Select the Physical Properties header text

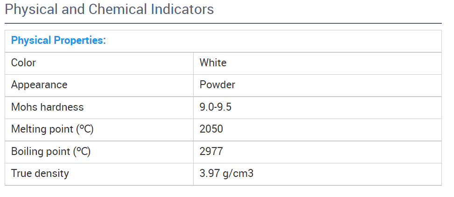click(58, 40)
